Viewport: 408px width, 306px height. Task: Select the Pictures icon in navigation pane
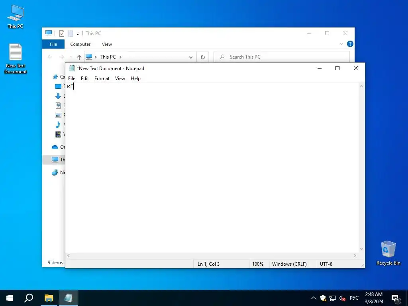coord(58,115)
